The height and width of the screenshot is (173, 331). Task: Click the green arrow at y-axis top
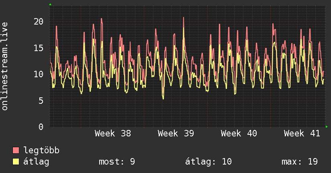tap(50, 4)
